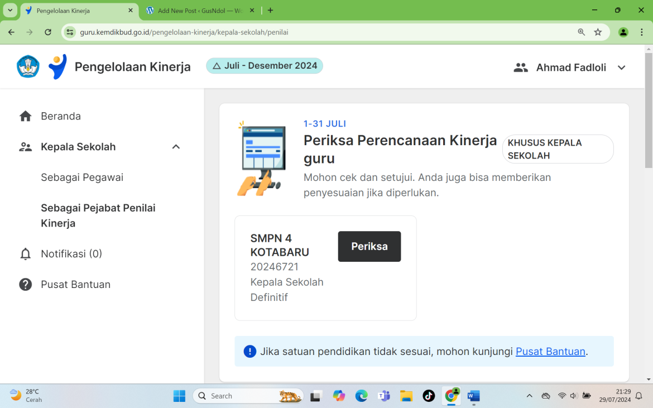Open Notifikasi via the bell icon
This screenshot has width=653, height=408.
tap(25, 253)
